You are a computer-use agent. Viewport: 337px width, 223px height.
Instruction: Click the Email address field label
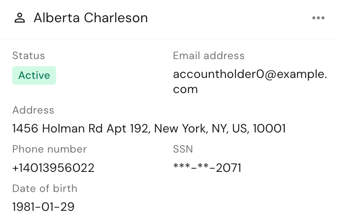209,56
